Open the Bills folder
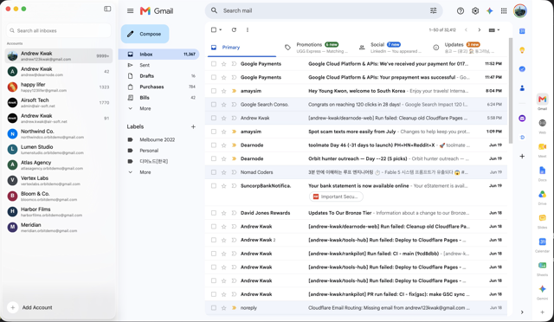This screenshot has width=554, height=322. [x=158, y=98]
